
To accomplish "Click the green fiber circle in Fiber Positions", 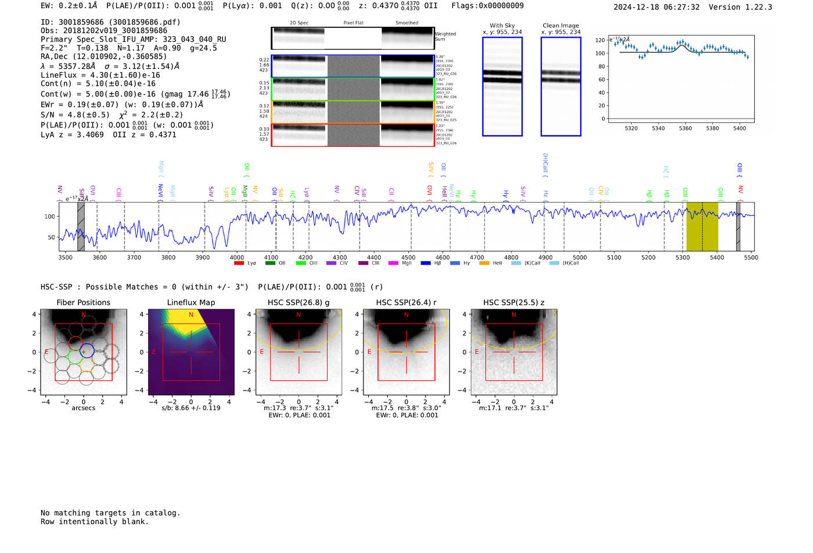I will point(75,357).
